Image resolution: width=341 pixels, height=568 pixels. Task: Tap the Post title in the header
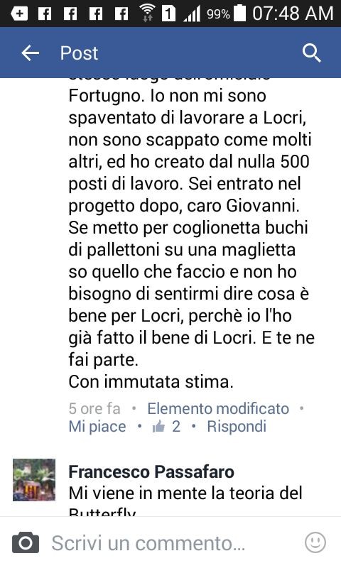click(x=79, y=53)
